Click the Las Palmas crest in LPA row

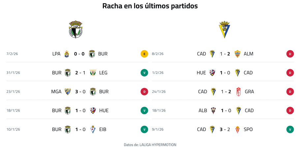pyautogui.click(x=66, y=54)
